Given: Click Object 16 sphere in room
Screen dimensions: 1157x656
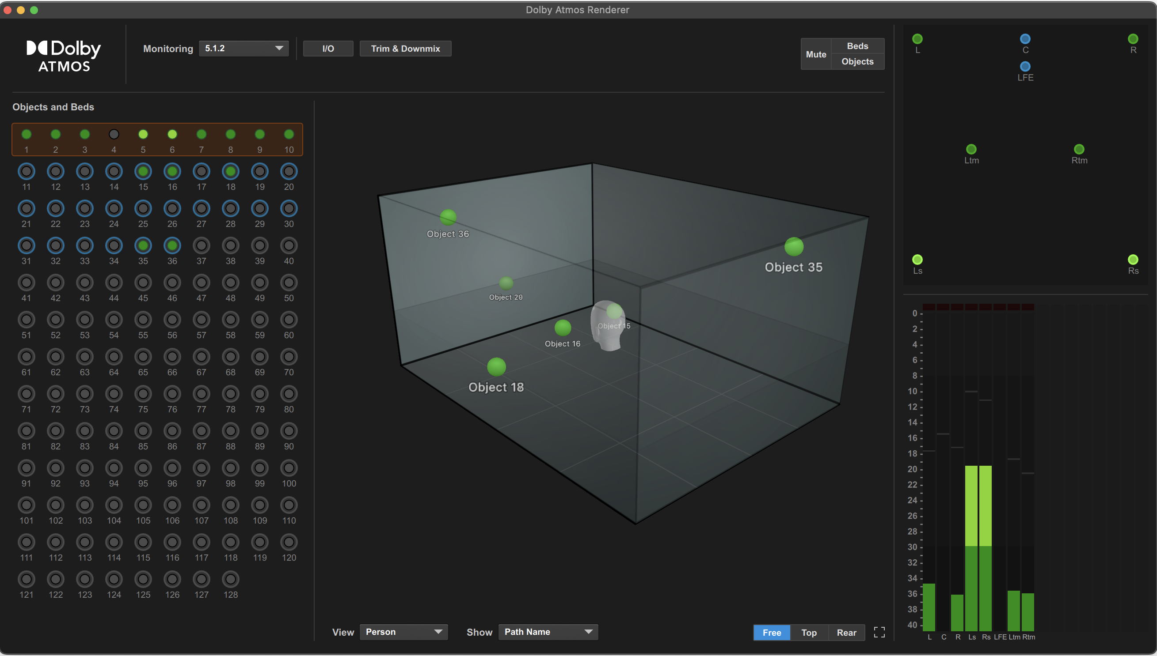Looking at the screenshot, I should point(563,328).
